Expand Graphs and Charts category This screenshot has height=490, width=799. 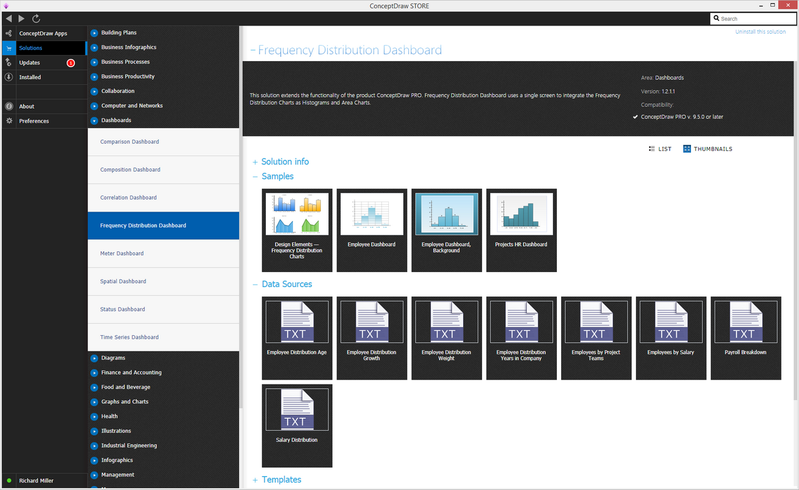pos(125,402)
